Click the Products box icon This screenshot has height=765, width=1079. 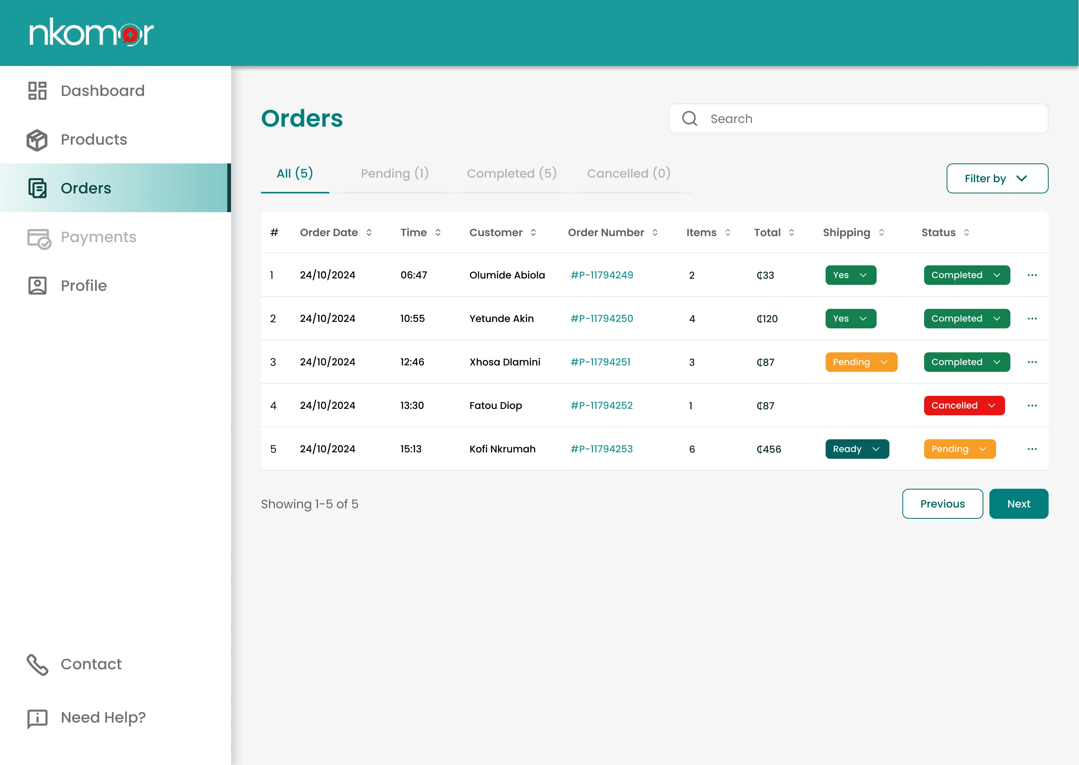37,140
